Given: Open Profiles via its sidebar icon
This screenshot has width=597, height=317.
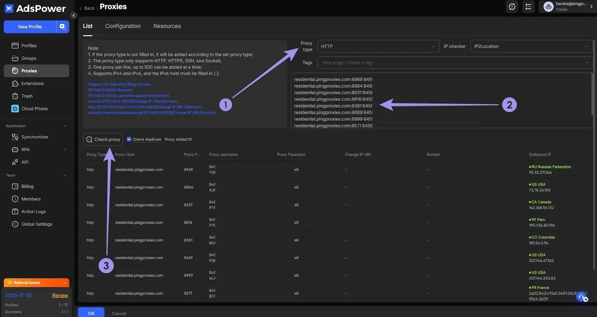Looking at the screenshot, I should pyautogui.click(x=15, y=46).
